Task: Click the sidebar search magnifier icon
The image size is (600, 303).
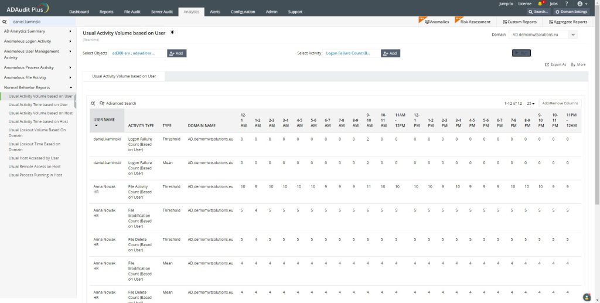Action: (5, 22)
